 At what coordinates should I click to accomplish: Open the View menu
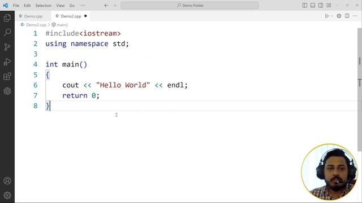click(x=61, y=5)
